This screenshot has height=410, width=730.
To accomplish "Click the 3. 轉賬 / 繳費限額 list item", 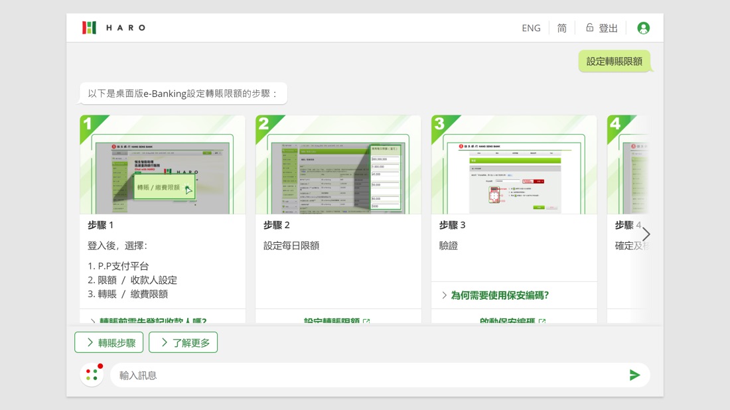I will pyautogui.click(x=127, y=294).
